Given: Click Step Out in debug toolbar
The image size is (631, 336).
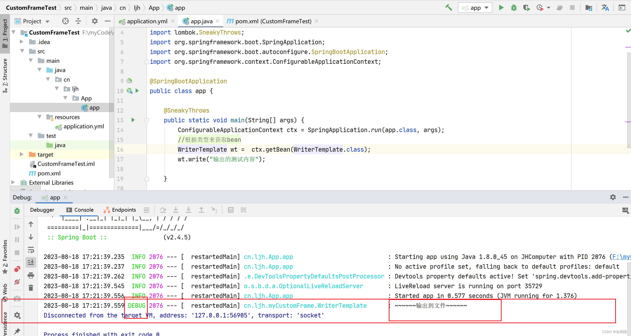Looking at the screenshot, I should point(201,210).
